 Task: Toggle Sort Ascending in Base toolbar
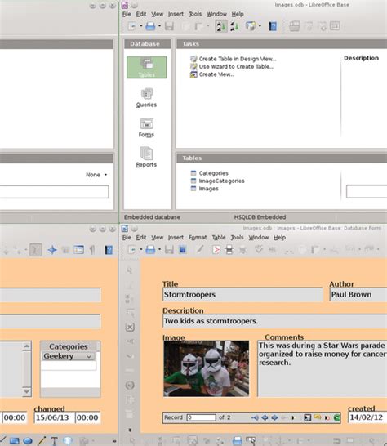[221, 26]
